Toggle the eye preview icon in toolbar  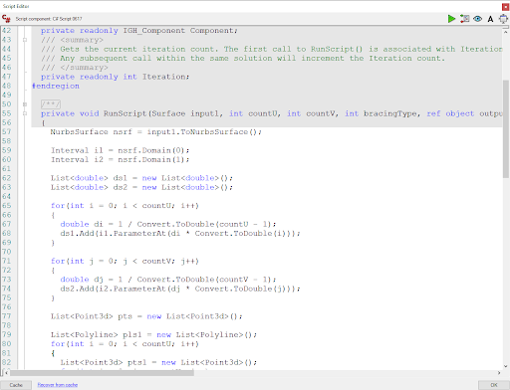click(477, 19)
